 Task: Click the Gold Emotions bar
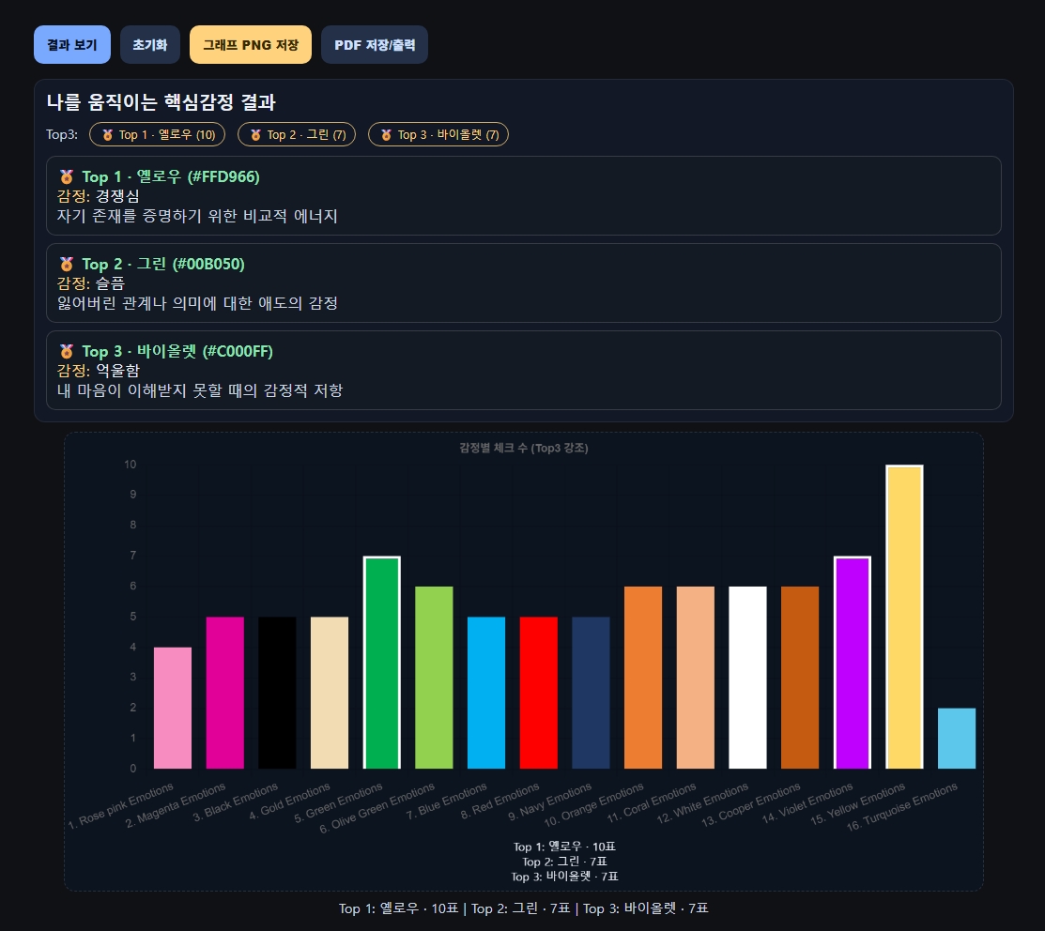pos(330,693)
